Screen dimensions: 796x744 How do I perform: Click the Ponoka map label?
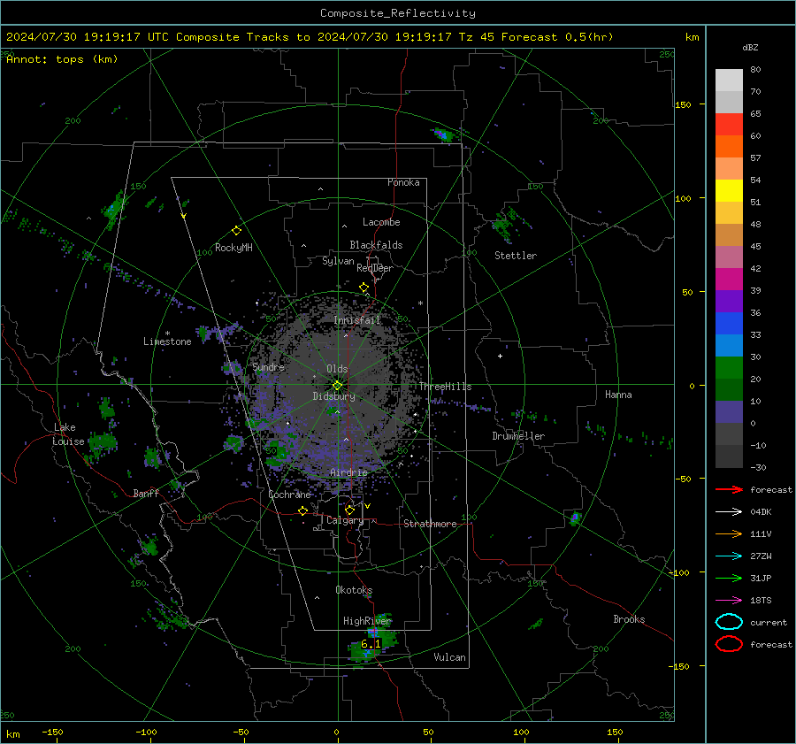coord(403,182)
